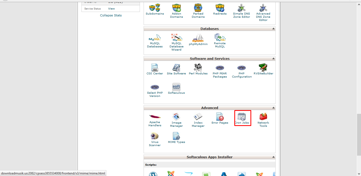Collapse the Advanced section arrow
361x176 pixels.
(273, 108)
